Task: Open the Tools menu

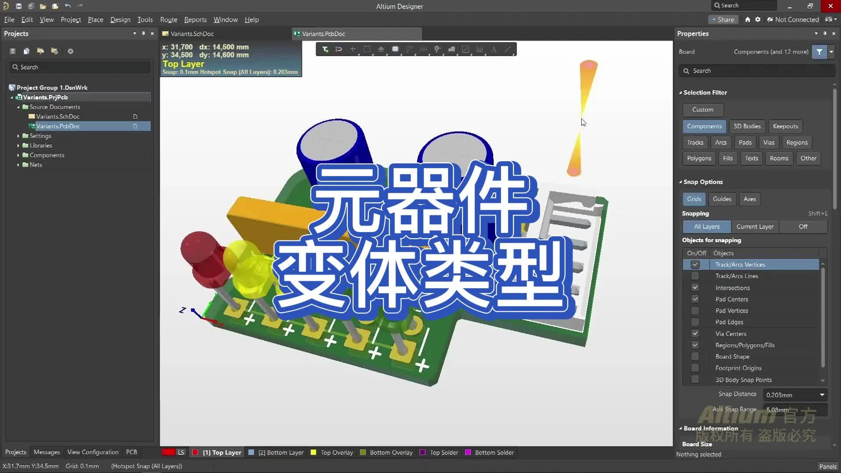Action: tap(145, 19)
